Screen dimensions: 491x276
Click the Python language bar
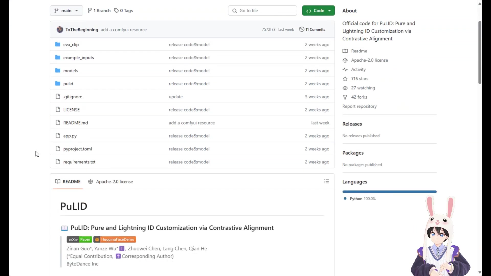click(x=389, y=192)
